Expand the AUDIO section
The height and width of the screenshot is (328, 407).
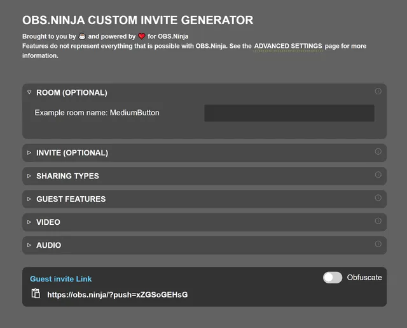(49, 245)
